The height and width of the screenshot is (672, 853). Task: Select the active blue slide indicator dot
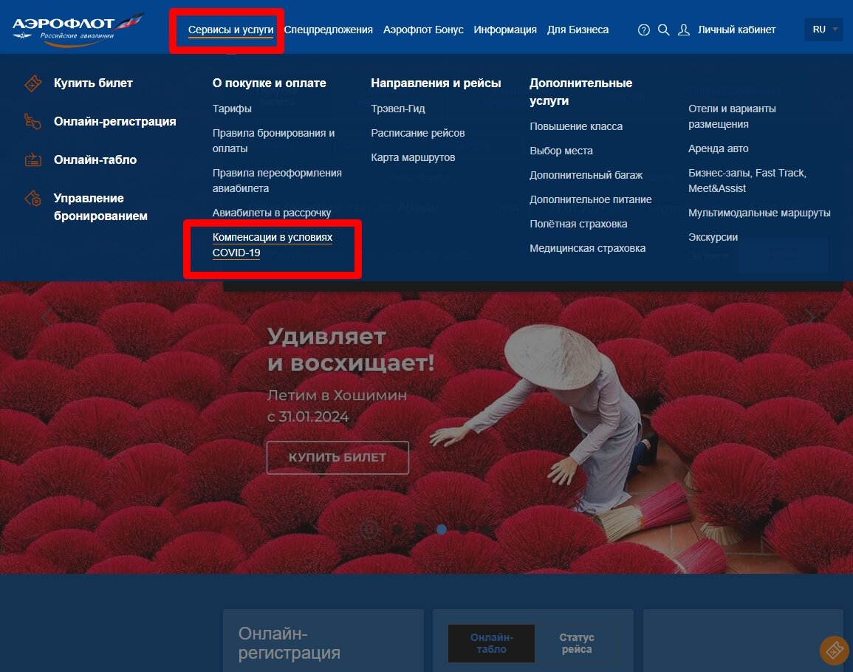(441, 529)
